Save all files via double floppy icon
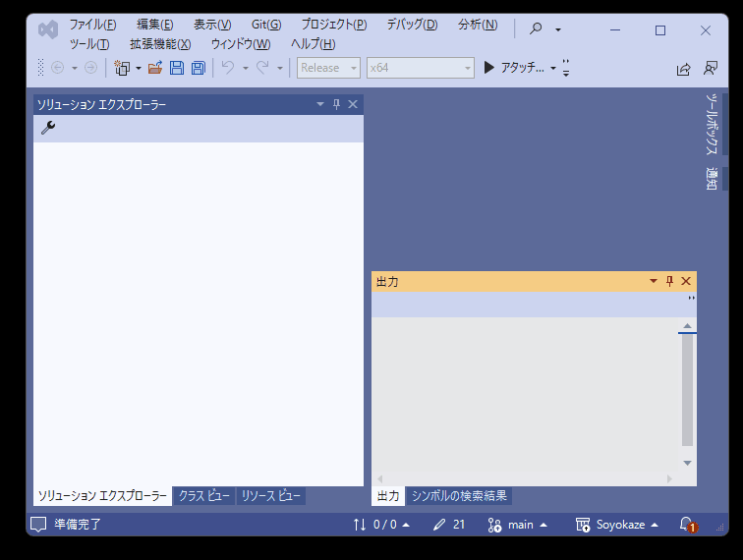 [x=199, y=68]
